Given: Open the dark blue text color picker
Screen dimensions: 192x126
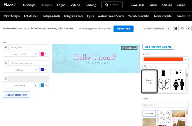Looking at the screenshot, I should tap(44, 70).
